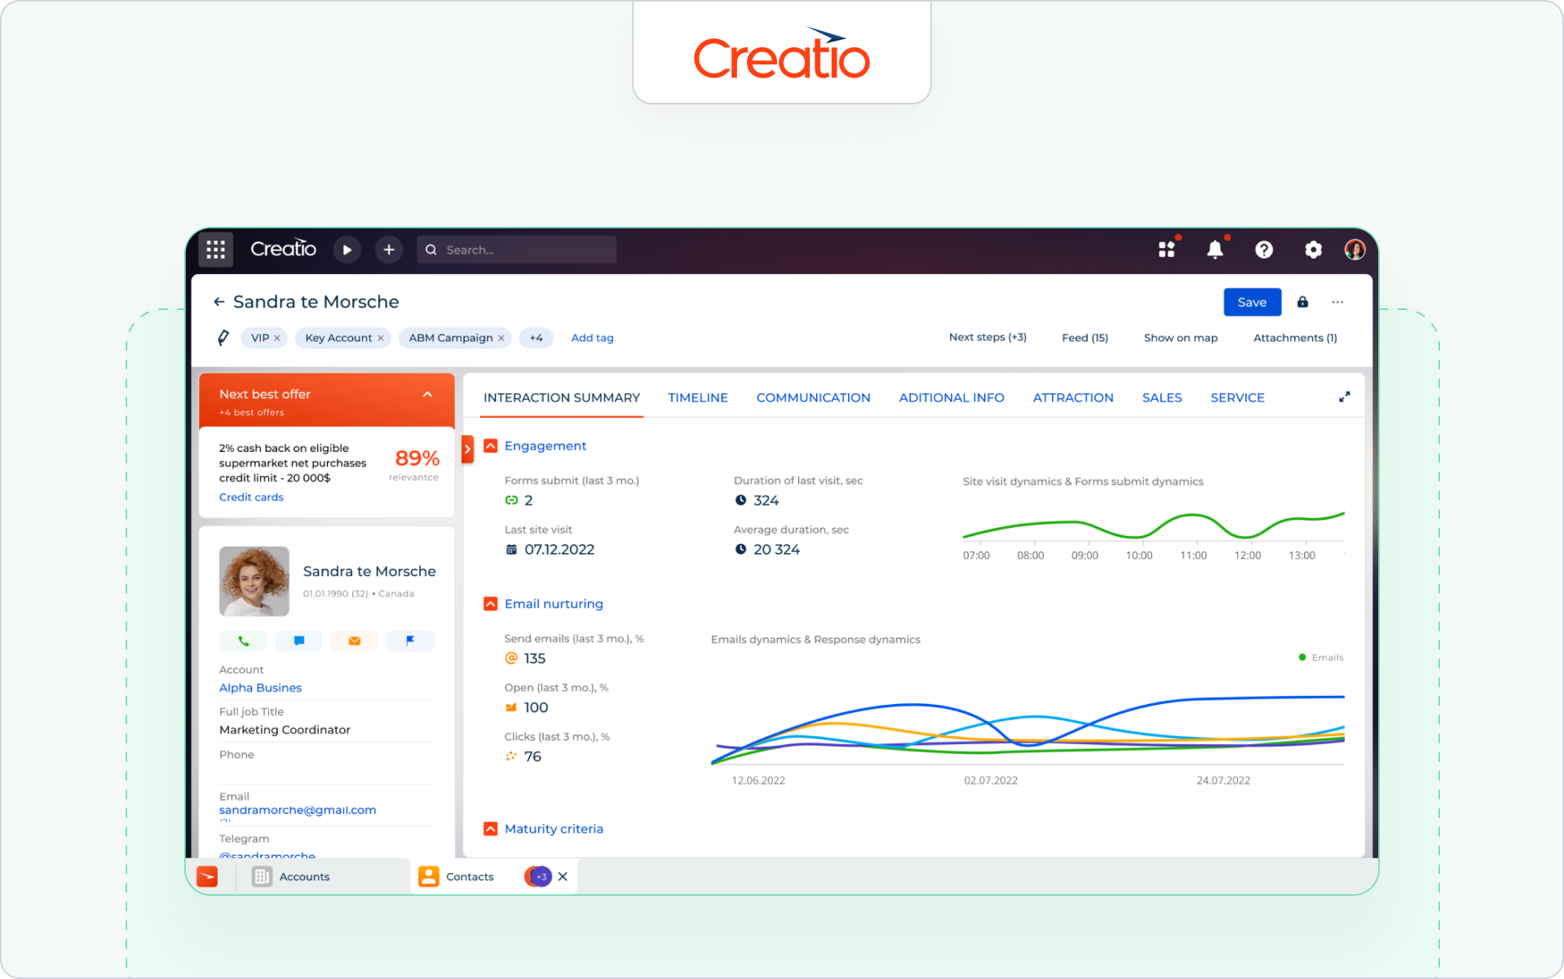This screenshot has height=979, width=1564.
Task: Click the plus add-new icon in top bar
Action: (x=389, y=250)
